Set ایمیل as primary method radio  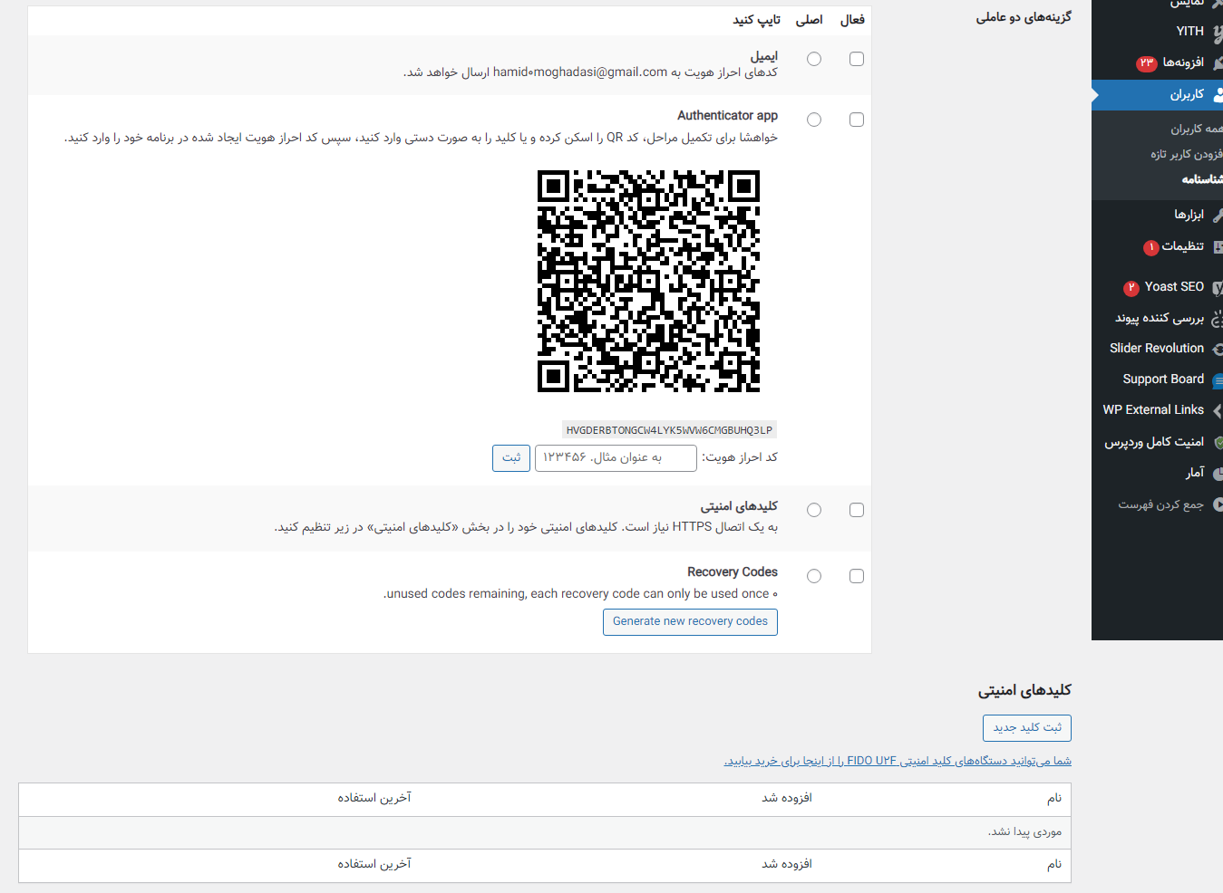pos(814,59)
